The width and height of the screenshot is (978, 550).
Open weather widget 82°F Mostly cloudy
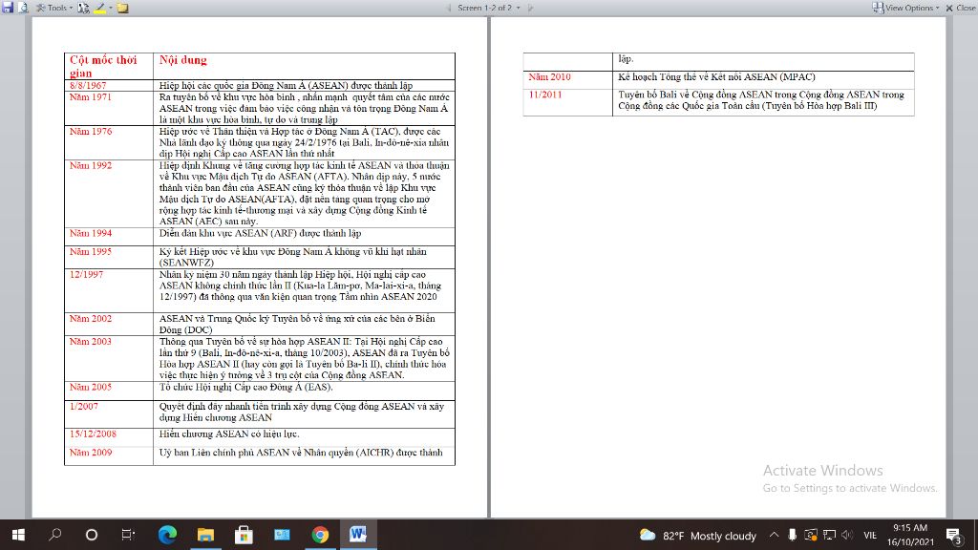coord(698,535)
